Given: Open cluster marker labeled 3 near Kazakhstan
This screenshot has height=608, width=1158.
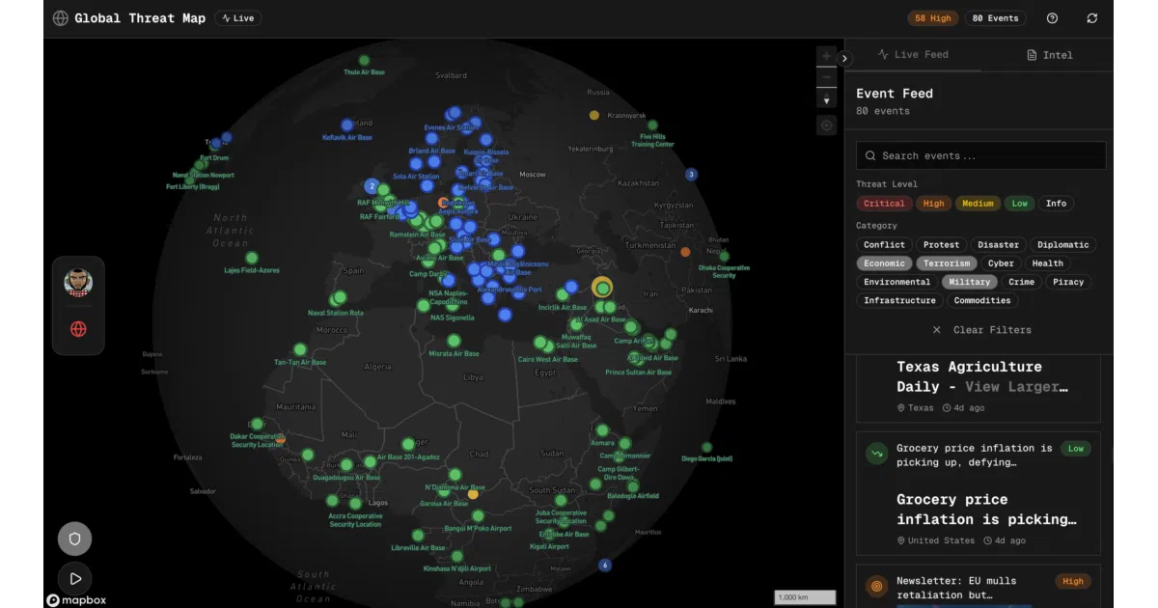Looking at the screenshot, I should click(691, 175).
